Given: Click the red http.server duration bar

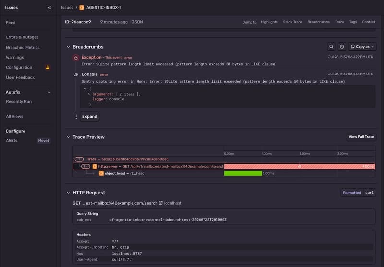Looking at the screenshot, I should (x=299, y=166).
